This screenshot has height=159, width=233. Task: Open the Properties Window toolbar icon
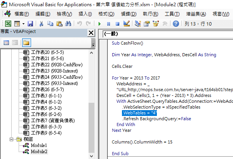[147, 24]
